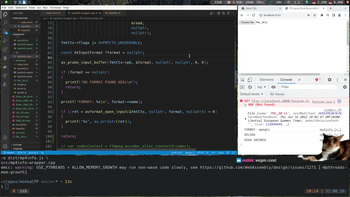The image size is (350, 197).
Task: Click the No Issues button
Action: coord(277,94)
